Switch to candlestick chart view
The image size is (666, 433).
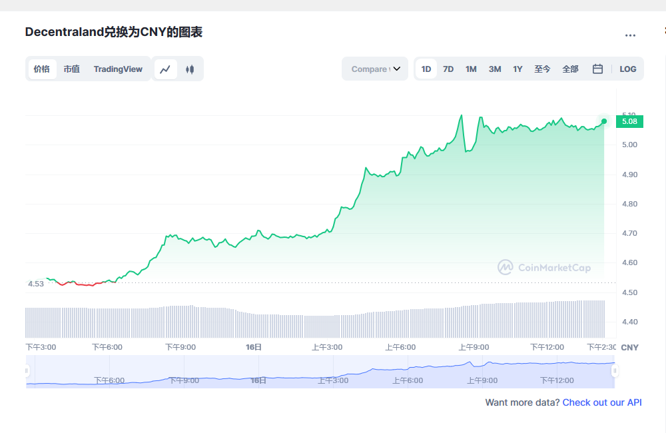pos(190,69)
